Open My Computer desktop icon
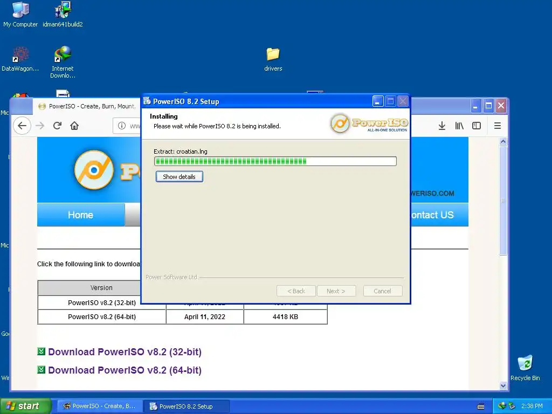The image size is (552, 414). click(20, 15)
